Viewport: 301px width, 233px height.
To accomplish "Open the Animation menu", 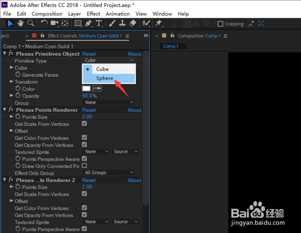I will point(118,14).
